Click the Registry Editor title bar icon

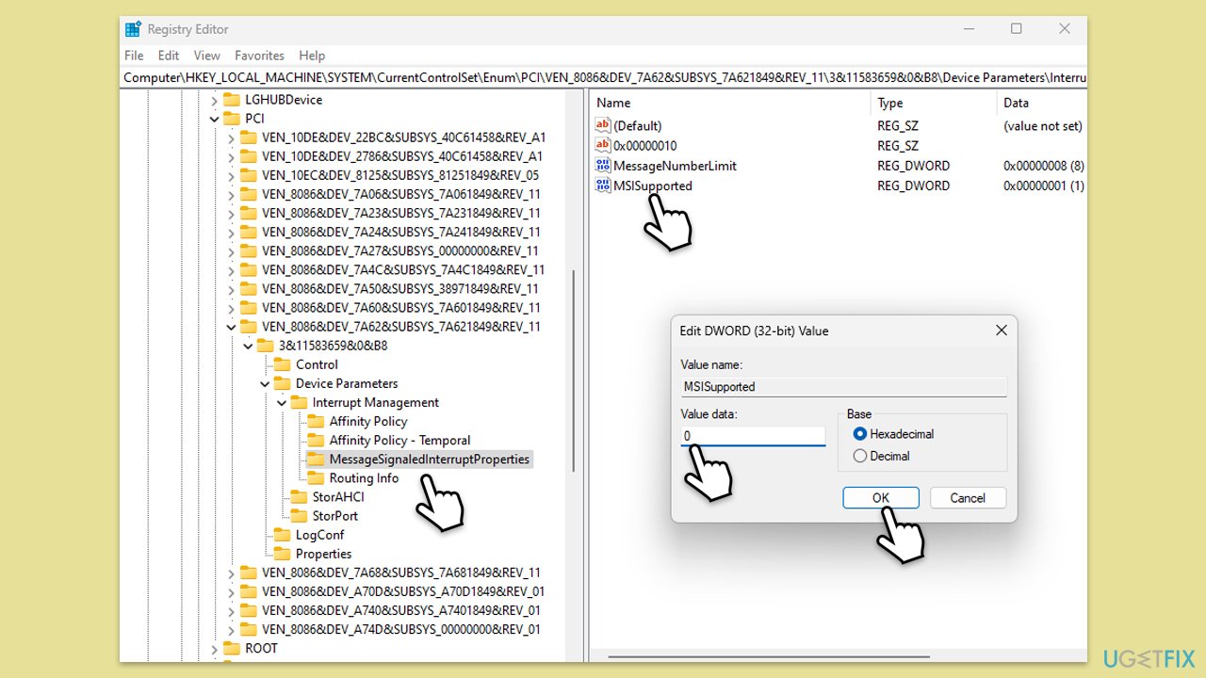pos(133,29)
